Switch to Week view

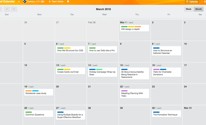[188, 9]
